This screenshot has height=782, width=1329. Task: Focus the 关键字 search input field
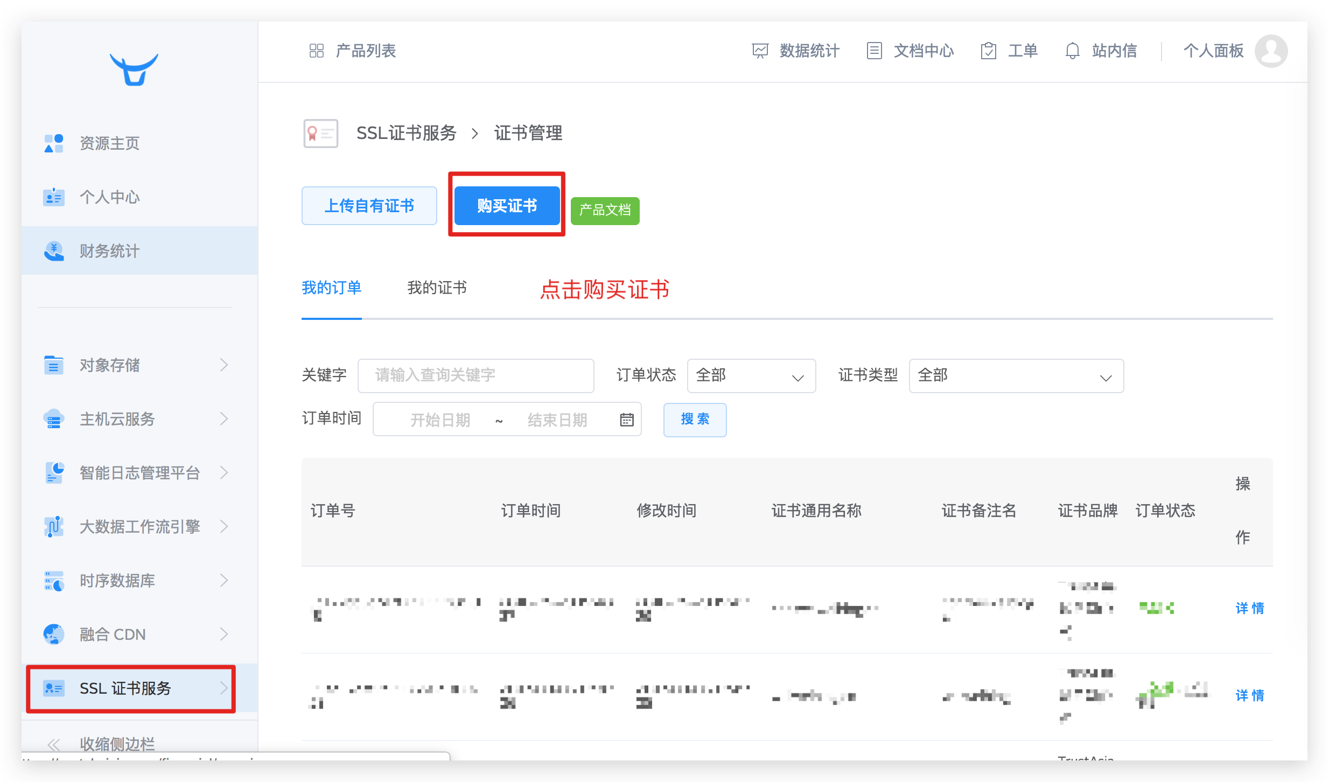[475, 375]
